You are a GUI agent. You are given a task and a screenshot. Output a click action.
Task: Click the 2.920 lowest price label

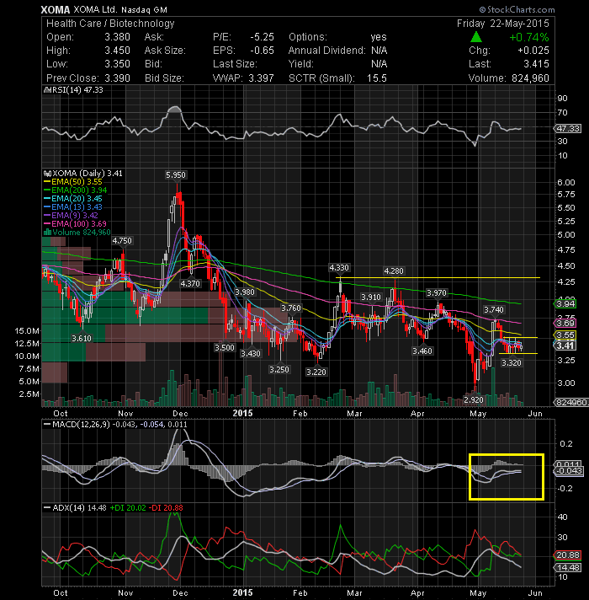(474, 400)
